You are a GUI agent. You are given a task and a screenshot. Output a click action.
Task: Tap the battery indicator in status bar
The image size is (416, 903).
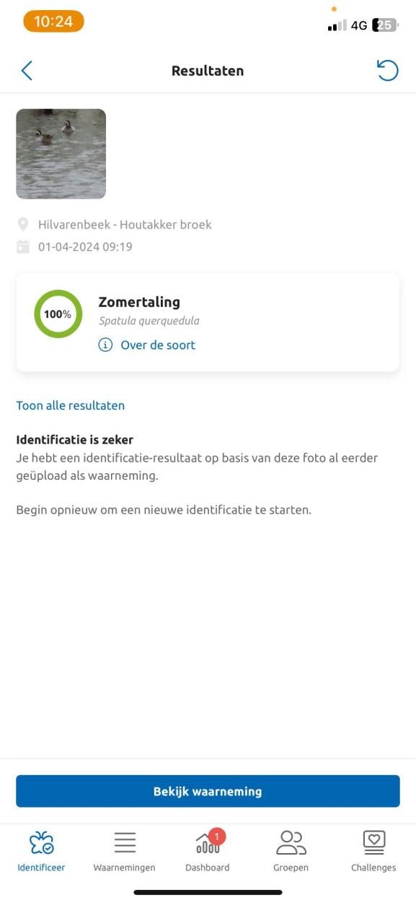tap(385, 25)
